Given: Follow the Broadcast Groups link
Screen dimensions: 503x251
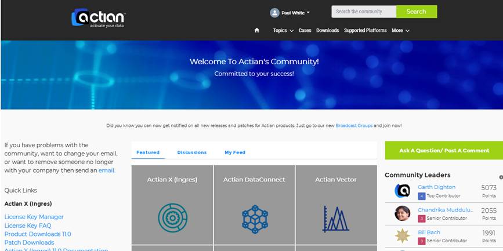Looking at the screenshot, I should [354, 126].
